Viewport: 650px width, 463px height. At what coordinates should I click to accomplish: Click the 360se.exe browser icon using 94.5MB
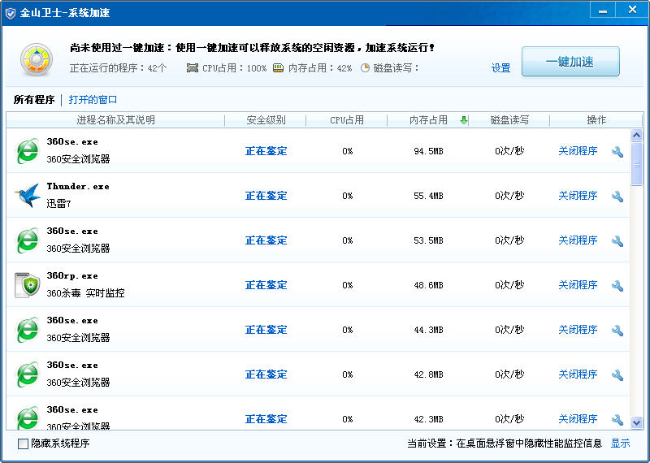click(x=28, y=151)
